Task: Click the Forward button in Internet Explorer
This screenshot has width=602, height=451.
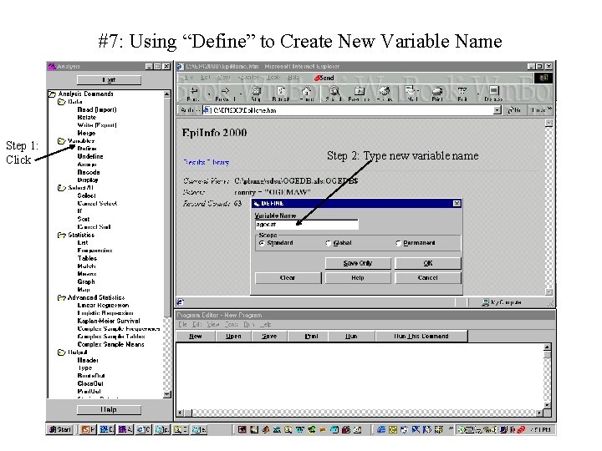Action: tap(226, 94)
